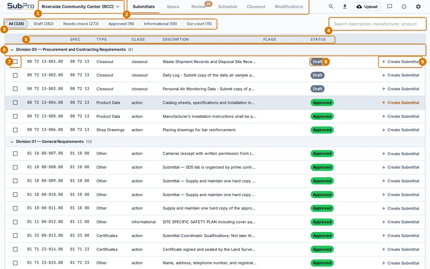Create Submittal for Personal Air Monitoring Data row

pos(400,89)
